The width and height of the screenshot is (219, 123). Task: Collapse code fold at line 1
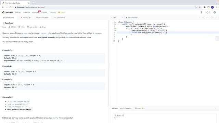116,22
